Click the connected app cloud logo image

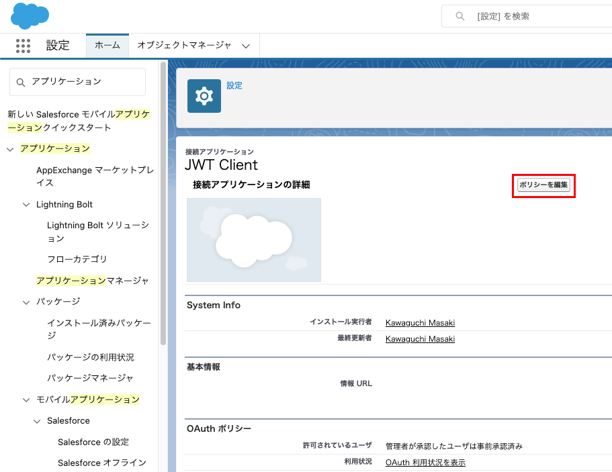[x=254, y=240]
